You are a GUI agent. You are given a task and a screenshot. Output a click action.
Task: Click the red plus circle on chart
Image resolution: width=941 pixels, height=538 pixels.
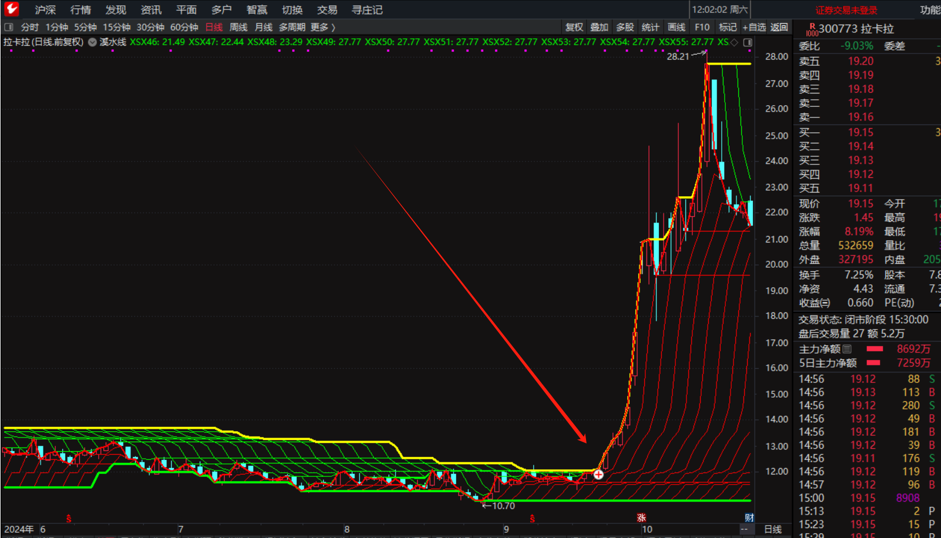click(x=598, y=474)
